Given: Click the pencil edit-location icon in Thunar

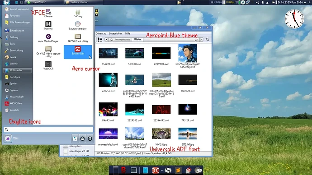Looking at the screenshot, I should click(196, 40).
